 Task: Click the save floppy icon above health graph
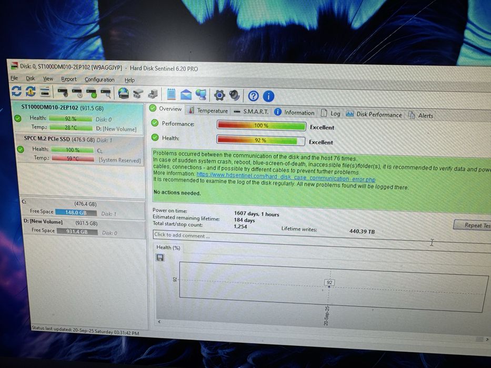click(160, 258)
